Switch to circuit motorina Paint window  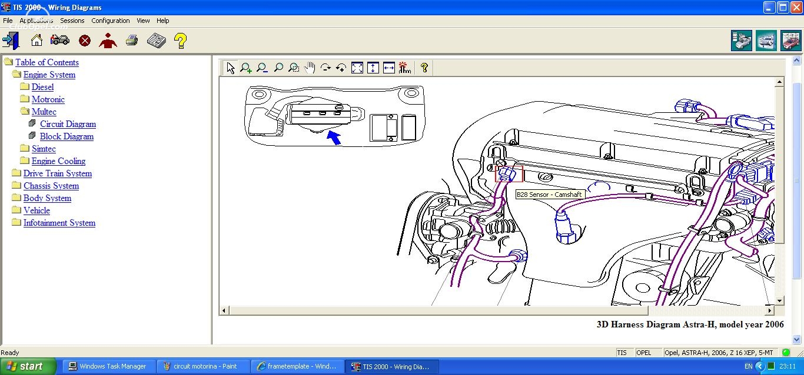(x=204, y=366)
